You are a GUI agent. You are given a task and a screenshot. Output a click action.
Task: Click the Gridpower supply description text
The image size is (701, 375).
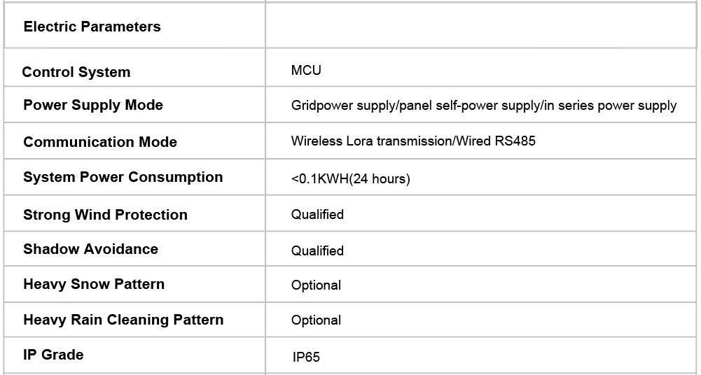point(483,106)
